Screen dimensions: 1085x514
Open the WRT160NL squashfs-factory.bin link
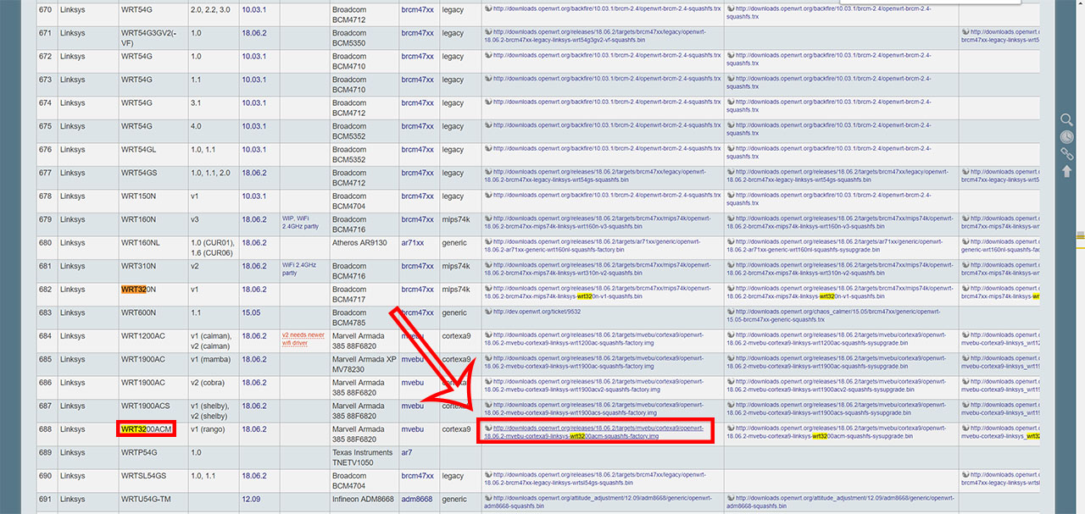pyautogui.click(x=594, y=246)
